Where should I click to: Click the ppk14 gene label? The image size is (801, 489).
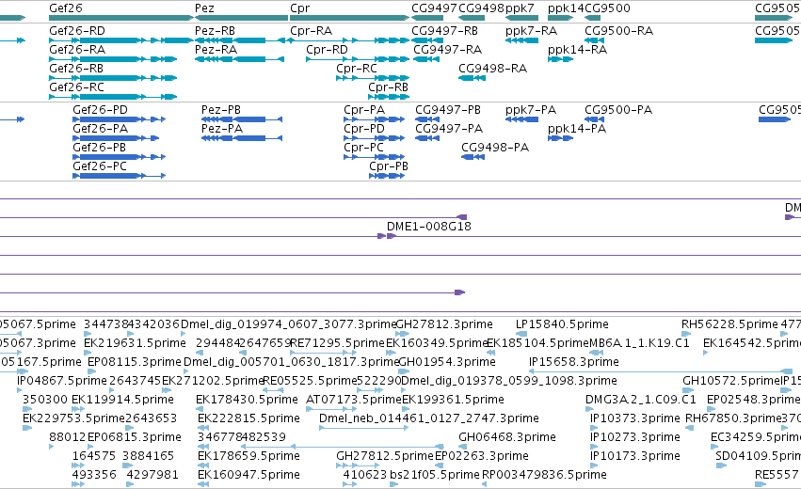(x=566, y=8)
